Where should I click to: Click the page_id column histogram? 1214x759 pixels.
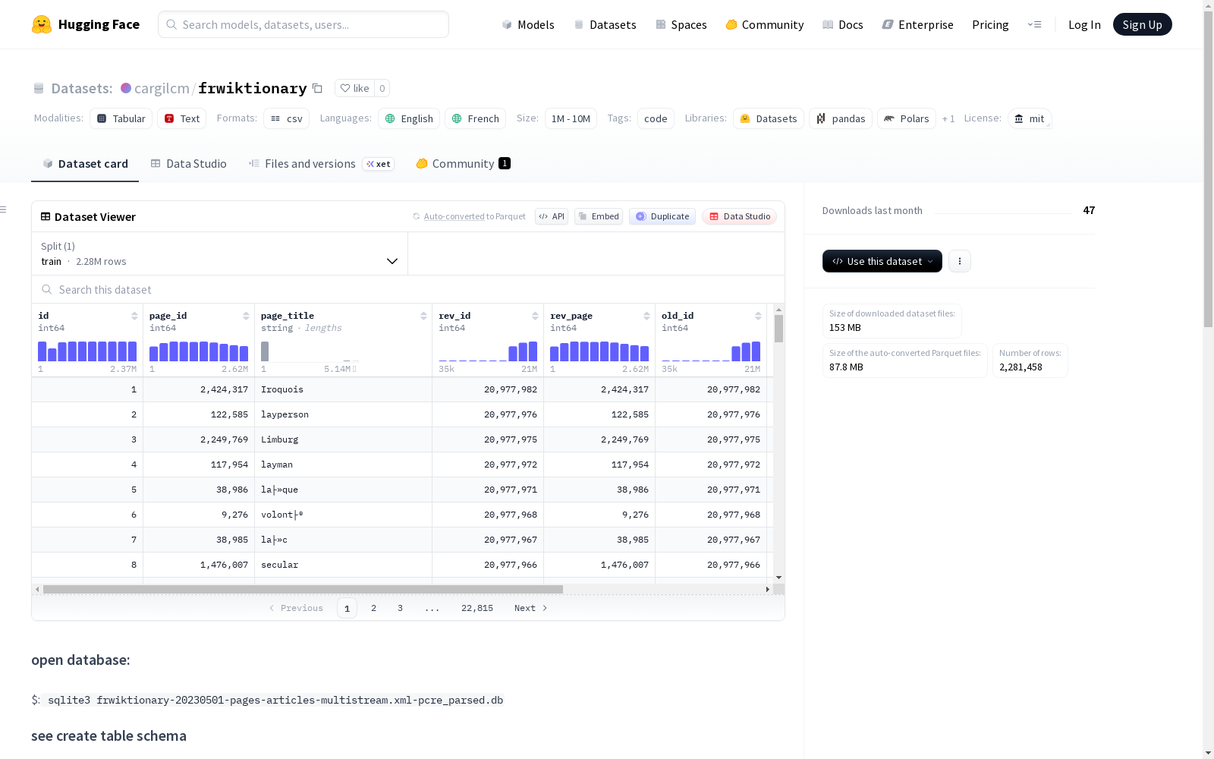(199, 351)
